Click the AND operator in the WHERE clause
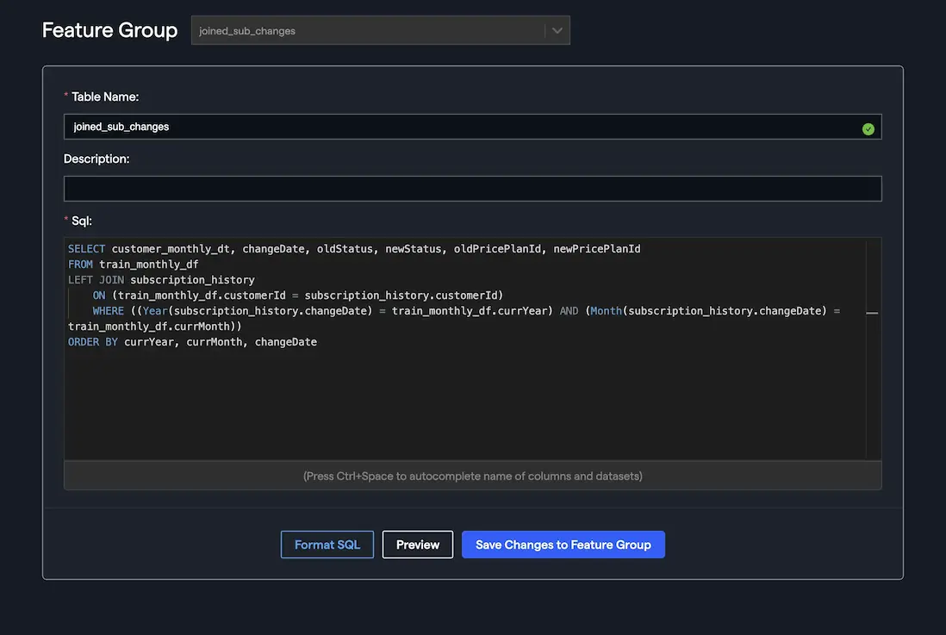The width and height of the screenshot is (946, 635). 569,311
